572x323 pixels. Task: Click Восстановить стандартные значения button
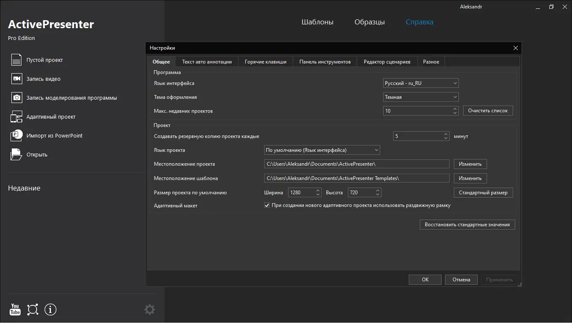click(467, 225)
